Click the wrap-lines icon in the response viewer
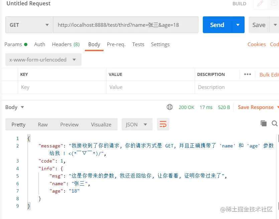279x219 pixels. [163, 124]
